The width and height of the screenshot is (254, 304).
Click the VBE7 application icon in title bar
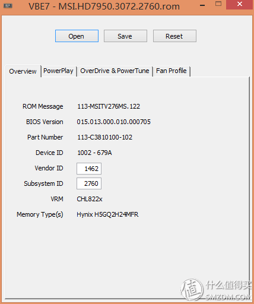click(8, 6)
